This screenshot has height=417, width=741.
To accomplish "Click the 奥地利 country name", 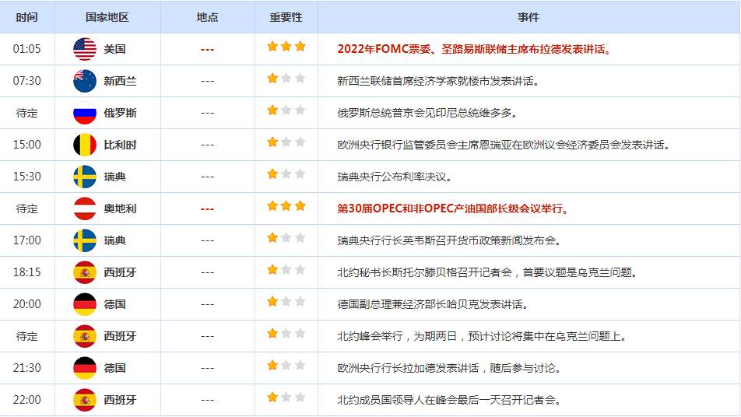I will pyautogui.click(x=120, y=208).
